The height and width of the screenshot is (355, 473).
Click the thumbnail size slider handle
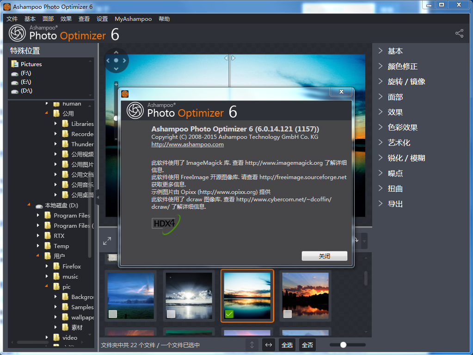pyautogui.click(x=343, y=345)
